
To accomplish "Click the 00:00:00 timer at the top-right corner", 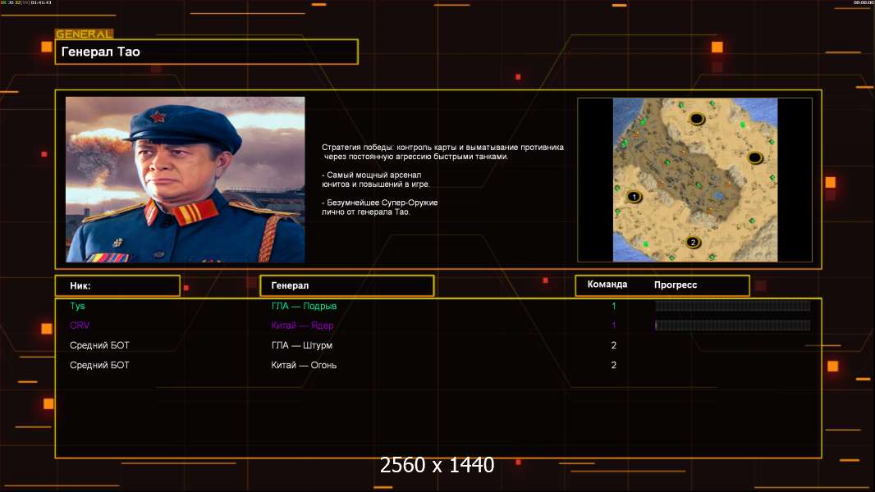I will pyautogui.click(x=864, y=2).
